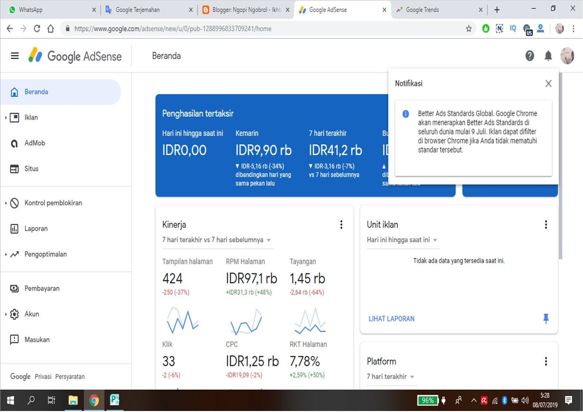
Task: Switch to the Google Trends tab
Action: tap(437, 10)
